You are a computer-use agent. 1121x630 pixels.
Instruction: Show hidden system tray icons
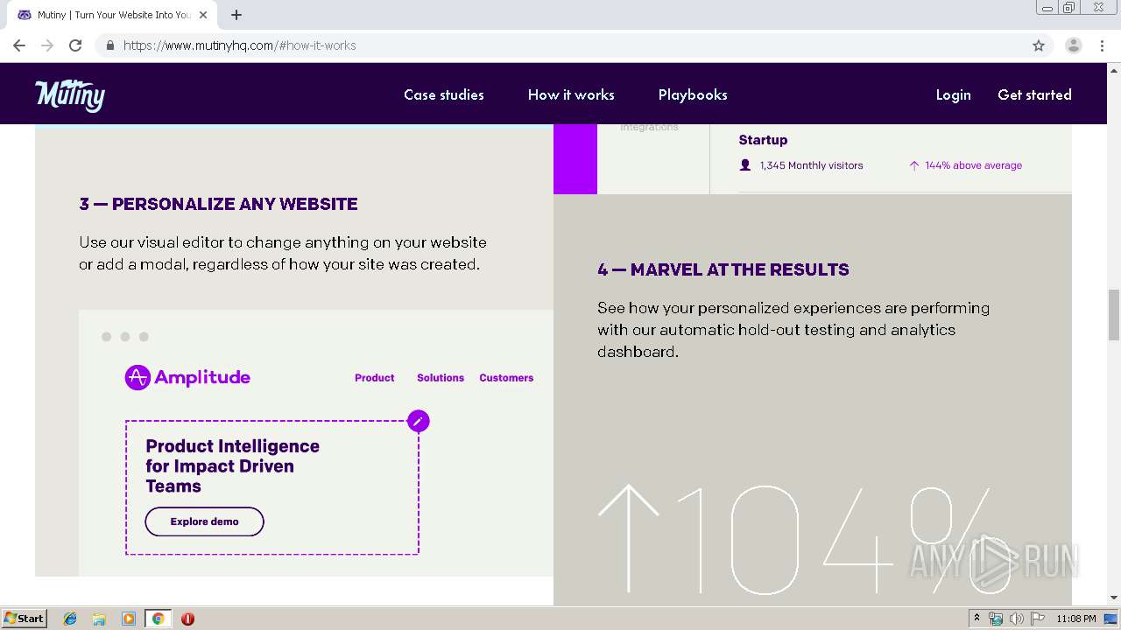click(977, 619)
